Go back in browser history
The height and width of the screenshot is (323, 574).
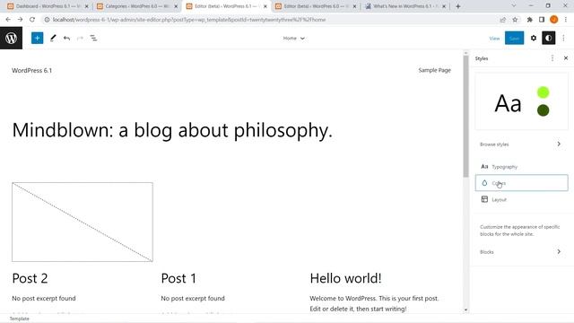(8, 20)
